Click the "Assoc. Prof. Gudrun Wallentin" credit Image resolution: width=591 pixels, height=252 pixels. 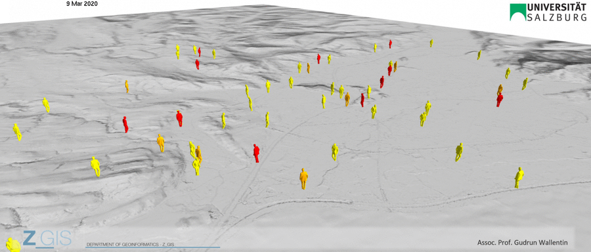pyautogui.click(x=522, y=243)
